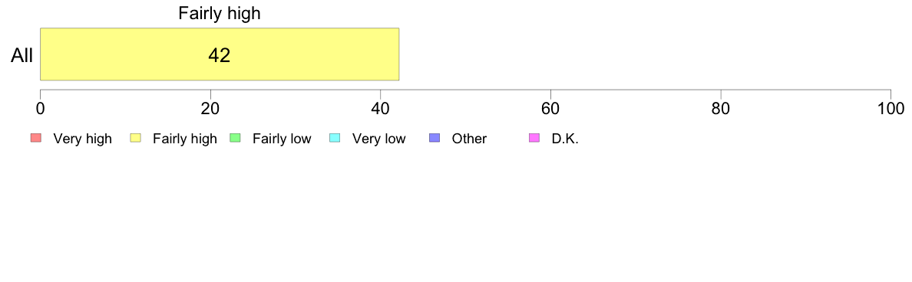Click the Very low legend text
This screenshot has height=282, width=912.
[x=378, y=139]
